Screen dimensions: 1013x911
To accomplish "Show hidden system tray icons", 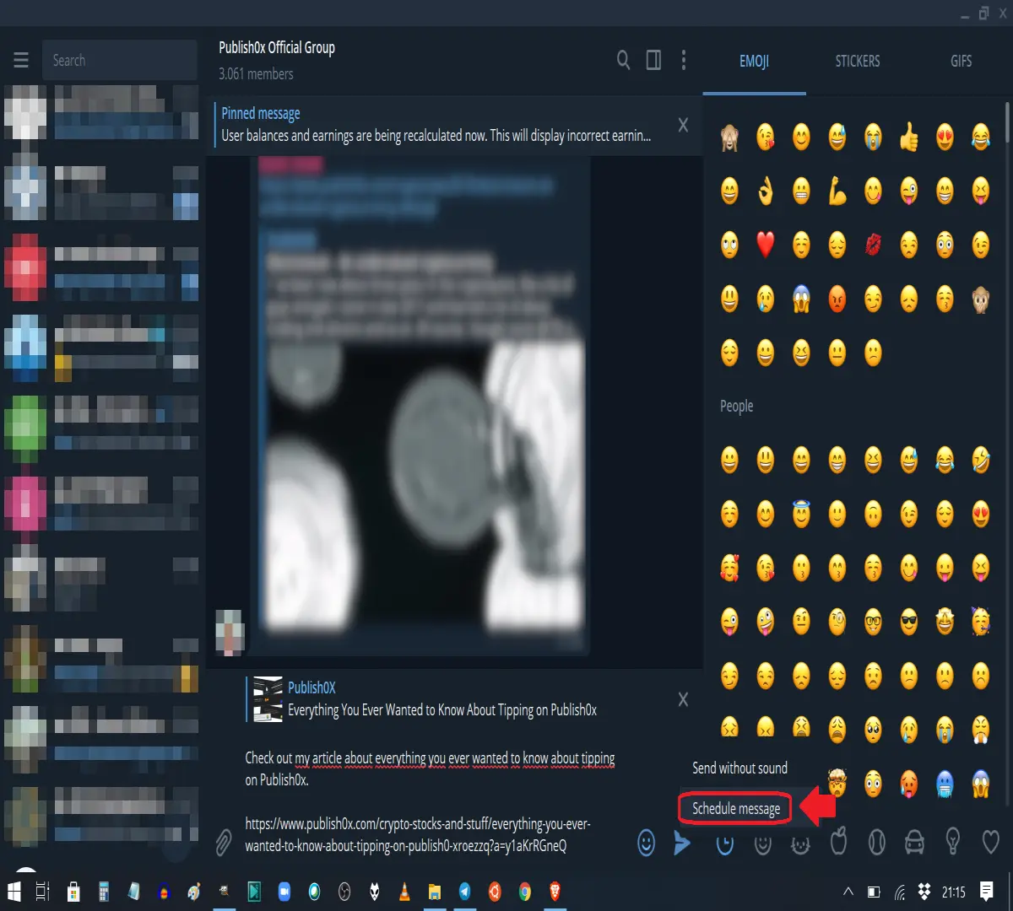I will coord(848,892).
